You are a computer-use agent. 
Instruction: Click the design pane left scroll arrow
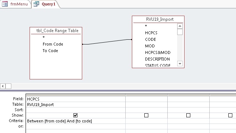pos(3,86)
